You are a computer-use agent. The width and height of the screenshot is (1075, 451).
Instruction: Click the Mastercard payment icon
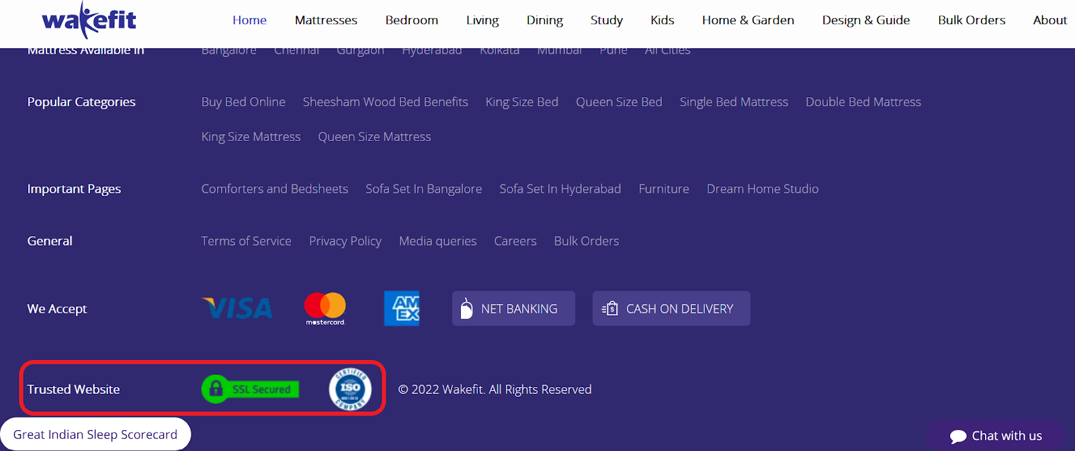[325, 309]
